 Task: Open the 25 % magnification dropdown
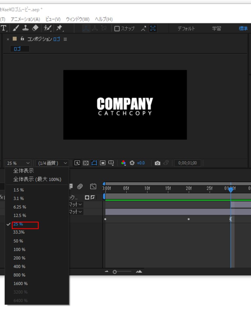tap(18, 163)
